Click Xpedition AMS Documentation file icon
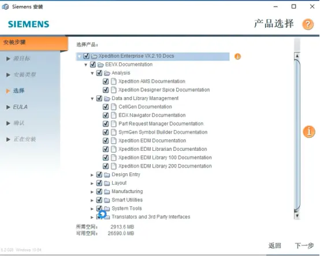This screenshot has height=256, width=320. [x=113, y=81]
